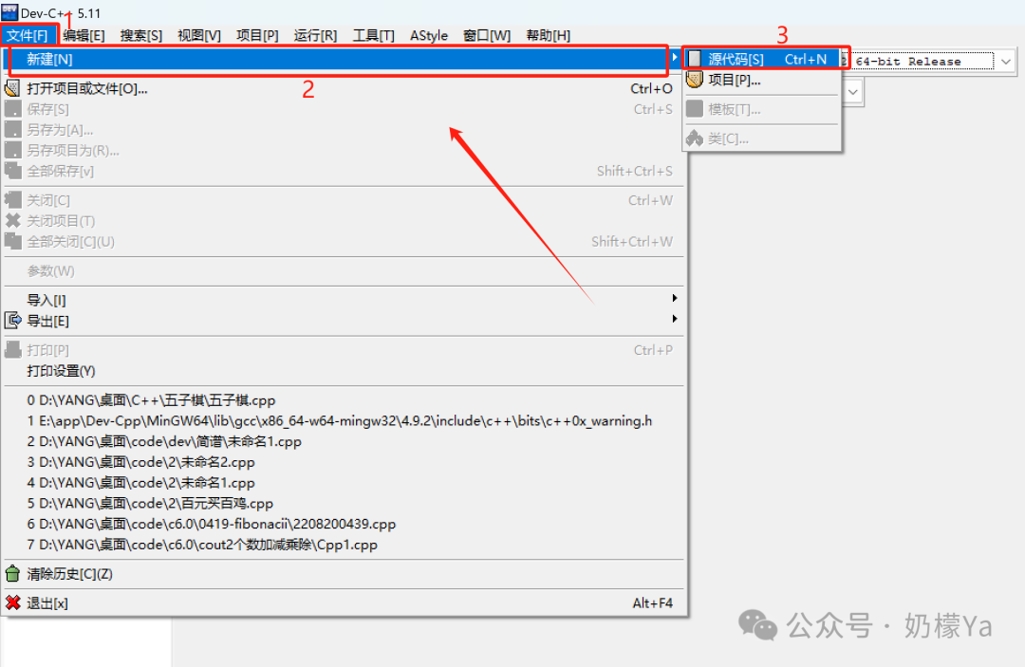The width and height of the screenshot is (1025, 667).
Task: Click 另存为[A]... menu entry
Action: 344,130
